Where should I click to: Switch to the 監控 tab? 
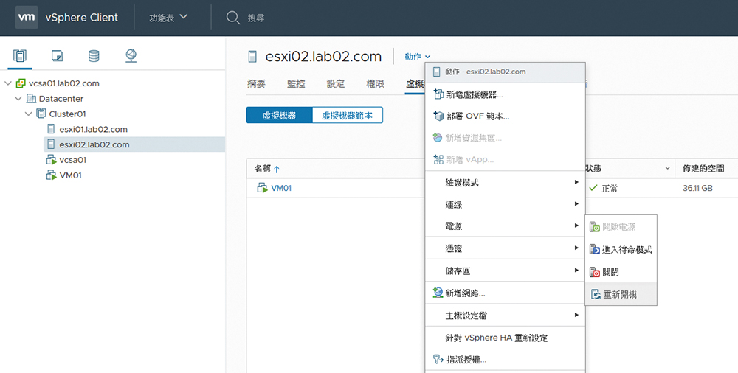pos(296,84)
